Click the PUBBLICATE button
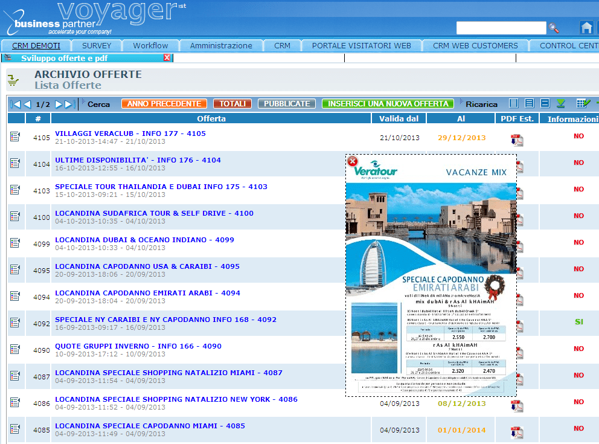599x444 pixels. [287, 104]
